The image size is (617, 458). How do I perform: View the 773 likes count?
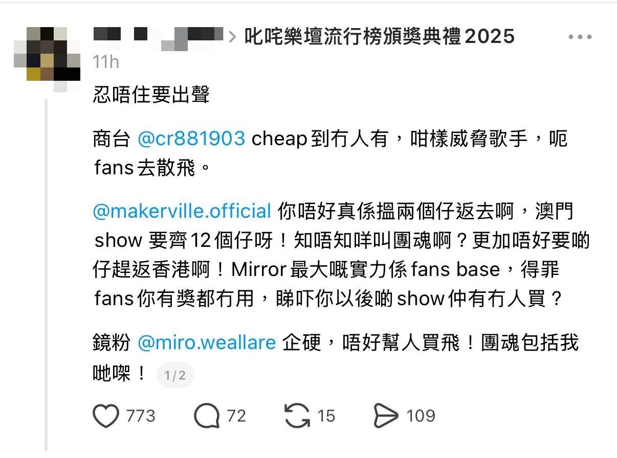coord(140,416)
